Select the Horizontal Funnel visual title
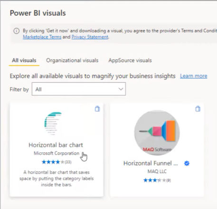The height and width of the screenshot is (209, 217). 151,163
